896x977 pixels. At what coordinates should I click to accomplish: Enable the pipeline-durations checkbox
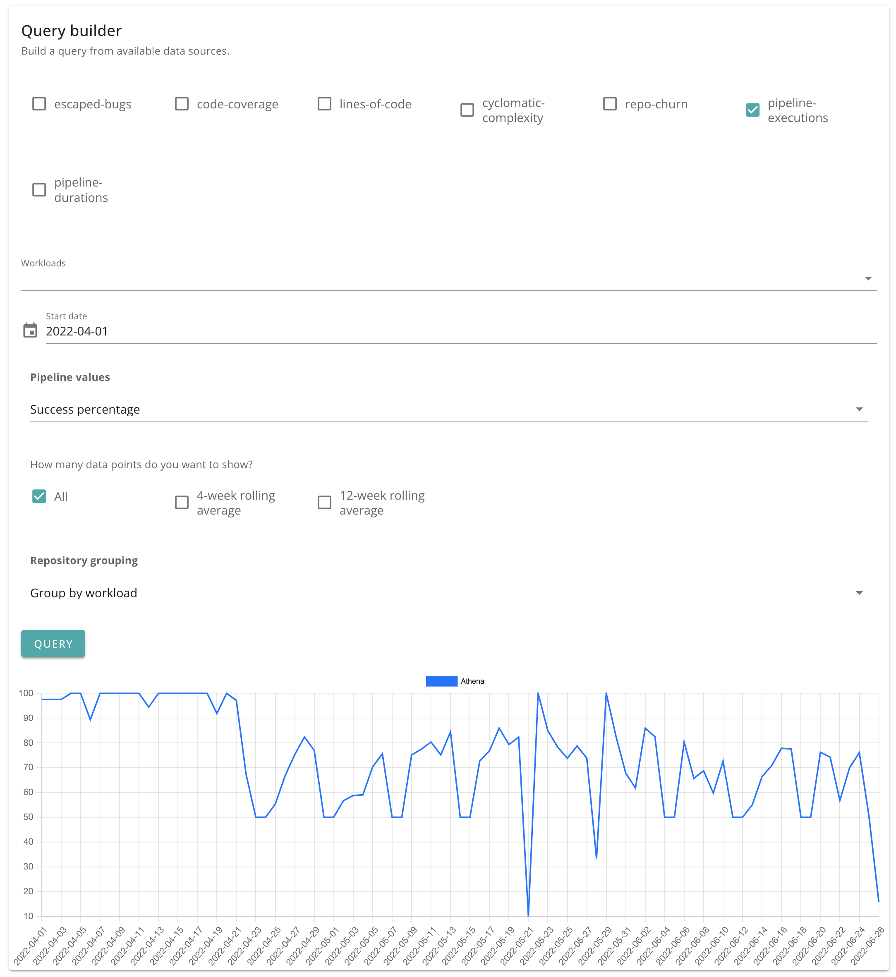click(39, 189)
